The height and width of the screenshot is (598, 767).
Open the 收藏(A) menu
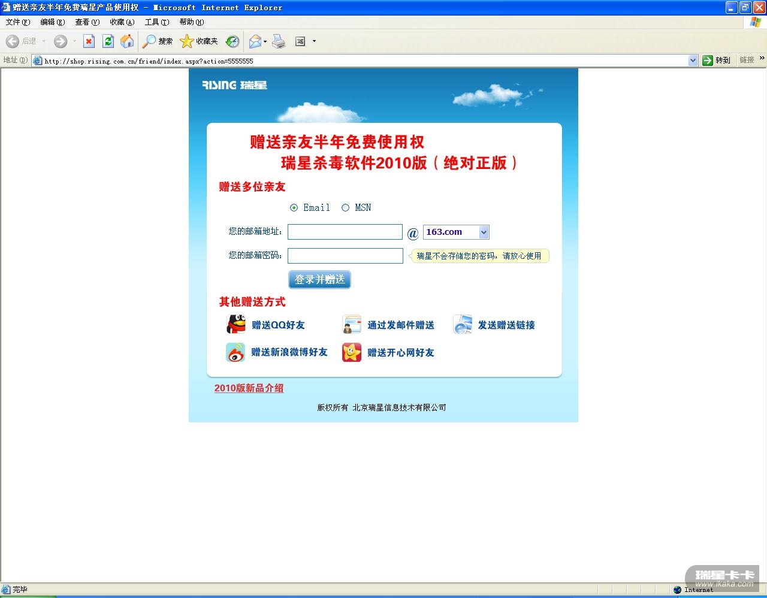click(122, 22)
